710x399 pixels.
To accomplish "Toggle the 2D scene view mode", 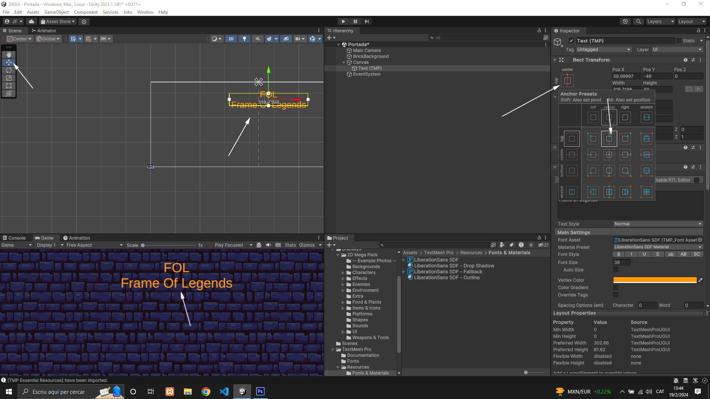I will [231, 39].
